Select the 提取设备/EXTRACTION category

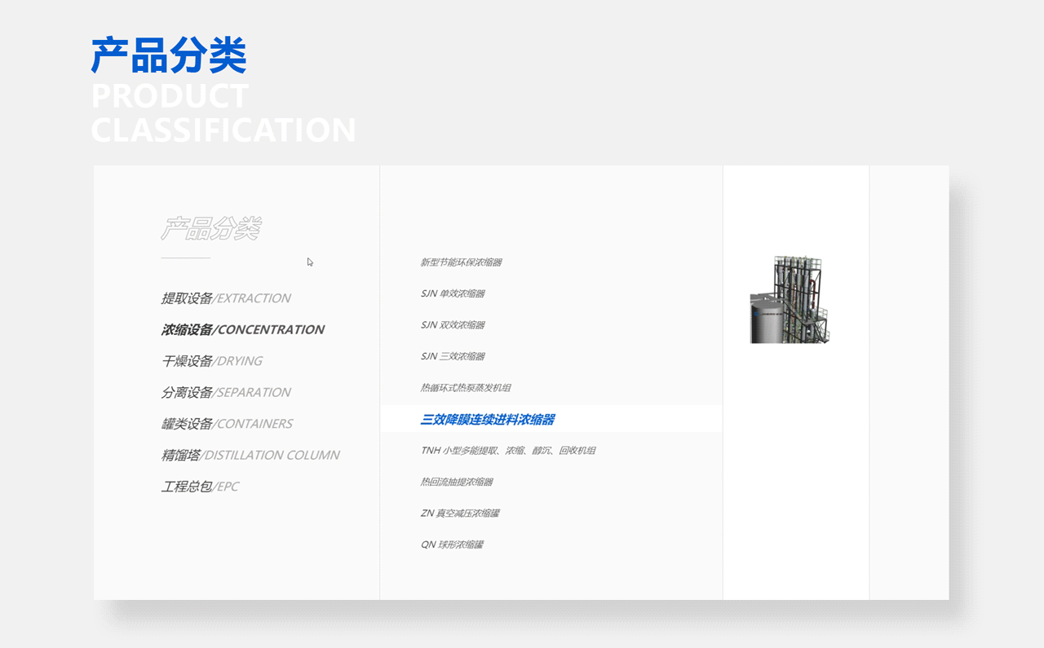coord(226,298)
